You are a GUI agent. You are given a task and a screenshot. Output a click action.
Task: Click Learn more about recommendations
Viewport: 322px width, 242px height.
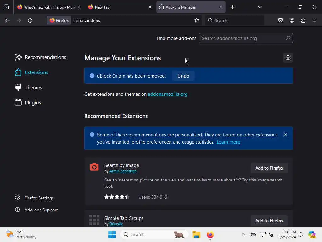point(228,142)
